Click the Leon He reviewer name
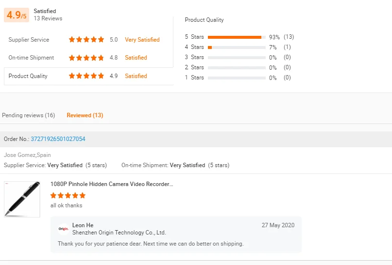 (x=83, y=225)
